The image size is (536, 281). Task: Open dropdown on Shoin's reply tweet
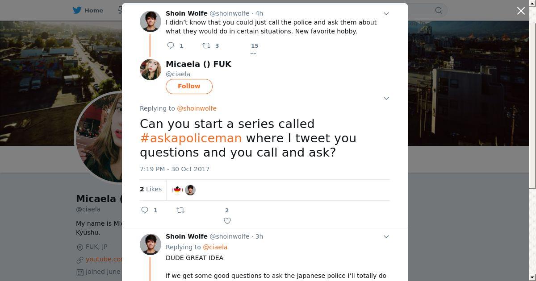coord(386,236)
